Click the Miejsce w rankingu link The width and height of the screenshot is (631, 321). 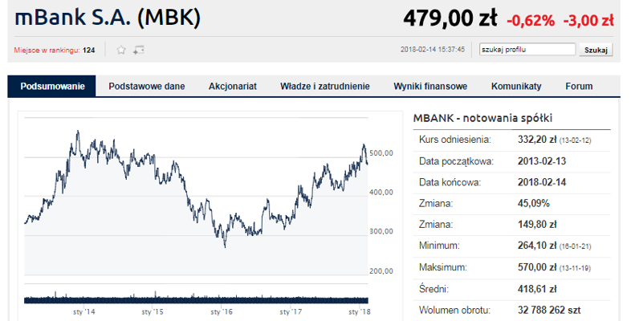point(47,51)
